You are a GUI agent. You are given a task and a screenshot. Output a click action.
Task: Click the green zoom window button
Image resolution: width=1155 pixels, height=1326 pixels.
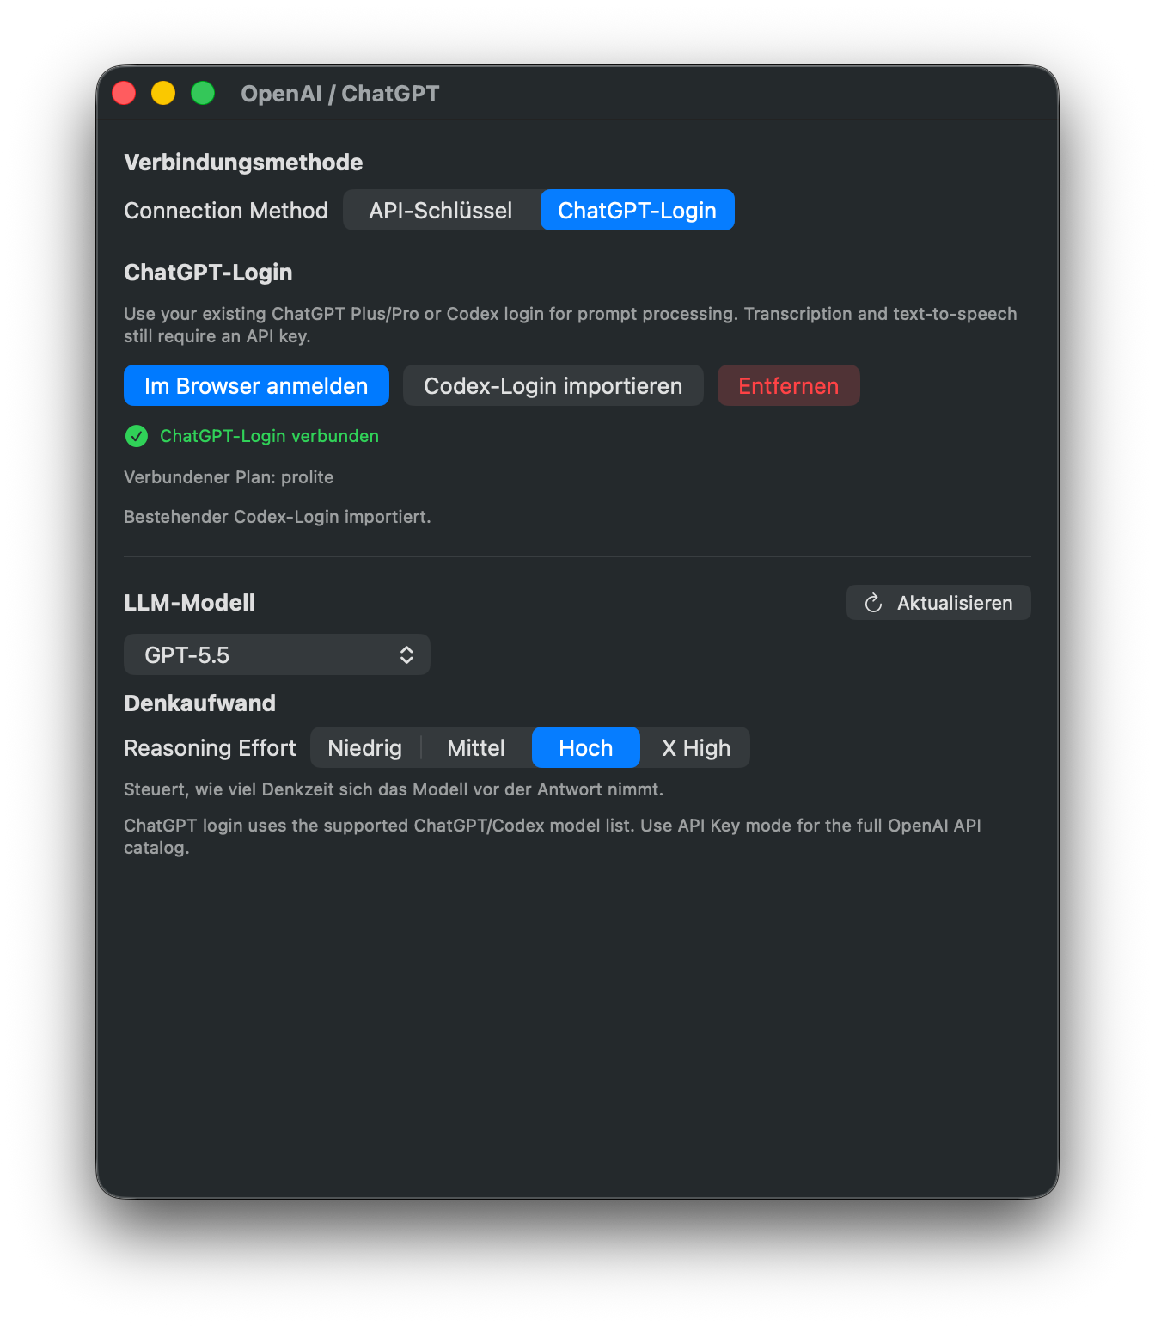pos(203,93)
